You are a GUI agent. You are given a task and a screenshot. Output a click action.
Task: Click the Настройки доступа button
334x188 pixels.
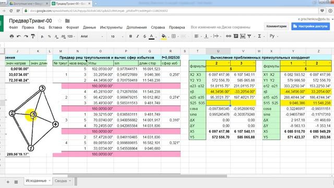click(311, 26)
